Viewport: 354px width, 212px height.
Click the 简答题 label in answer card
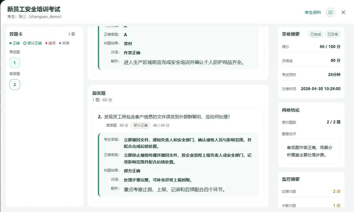[15, 74]
